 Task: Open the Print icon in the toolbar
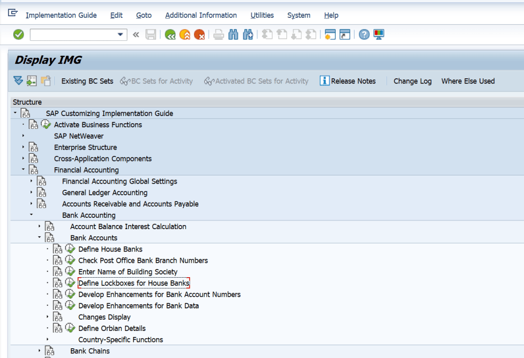[x=219, y=34]
